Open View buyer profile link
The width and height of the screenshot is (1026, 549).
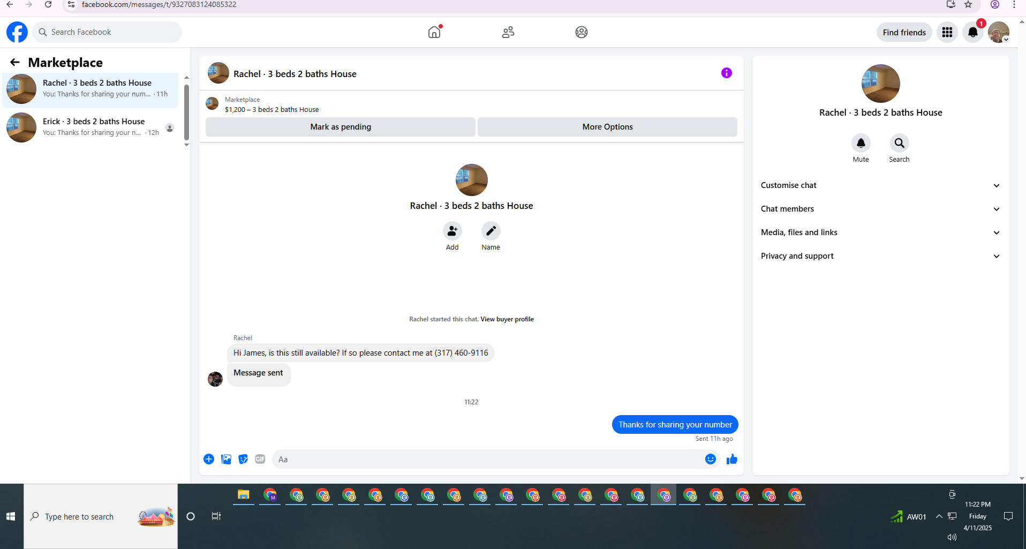pos(507,319)
